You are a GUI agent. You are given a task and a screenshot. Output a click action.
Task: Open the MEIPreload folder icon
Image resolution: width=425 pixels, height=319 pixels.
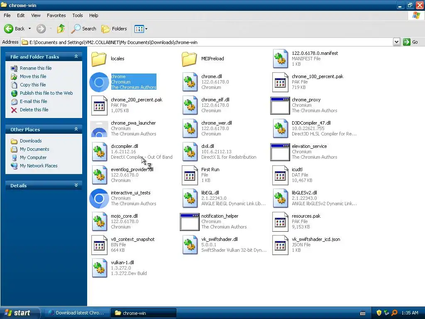point(189,59)
